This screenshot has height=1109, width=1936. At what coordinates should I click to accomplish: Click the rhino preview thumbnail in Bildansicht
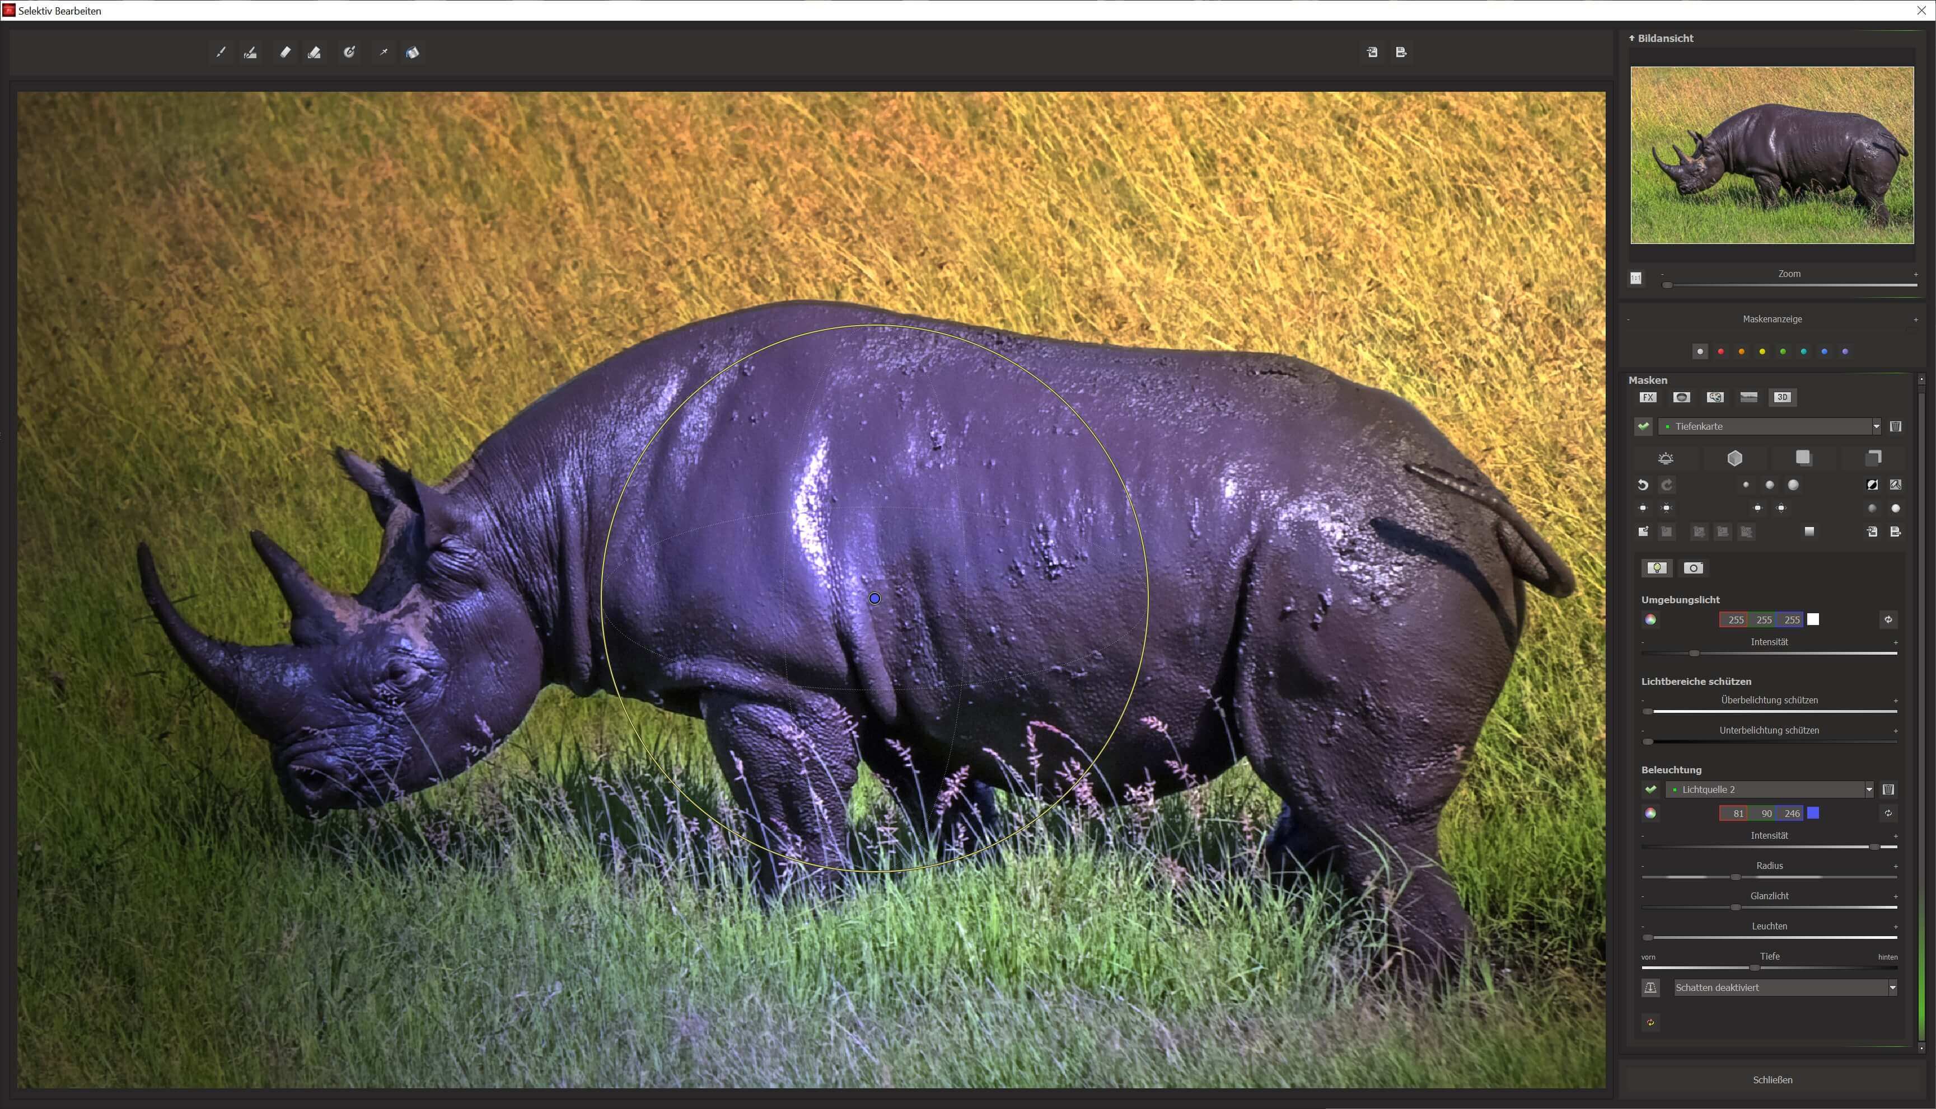(1771, 156)
